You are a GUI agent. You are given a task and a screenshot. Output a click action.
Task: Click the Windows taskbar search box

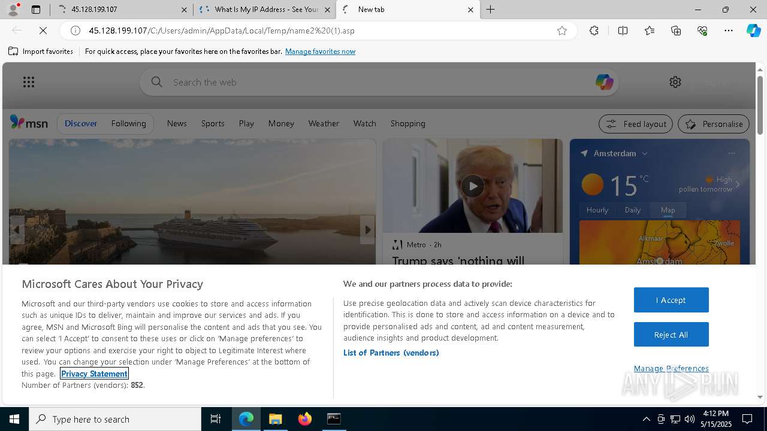click(x=115, y=419)
